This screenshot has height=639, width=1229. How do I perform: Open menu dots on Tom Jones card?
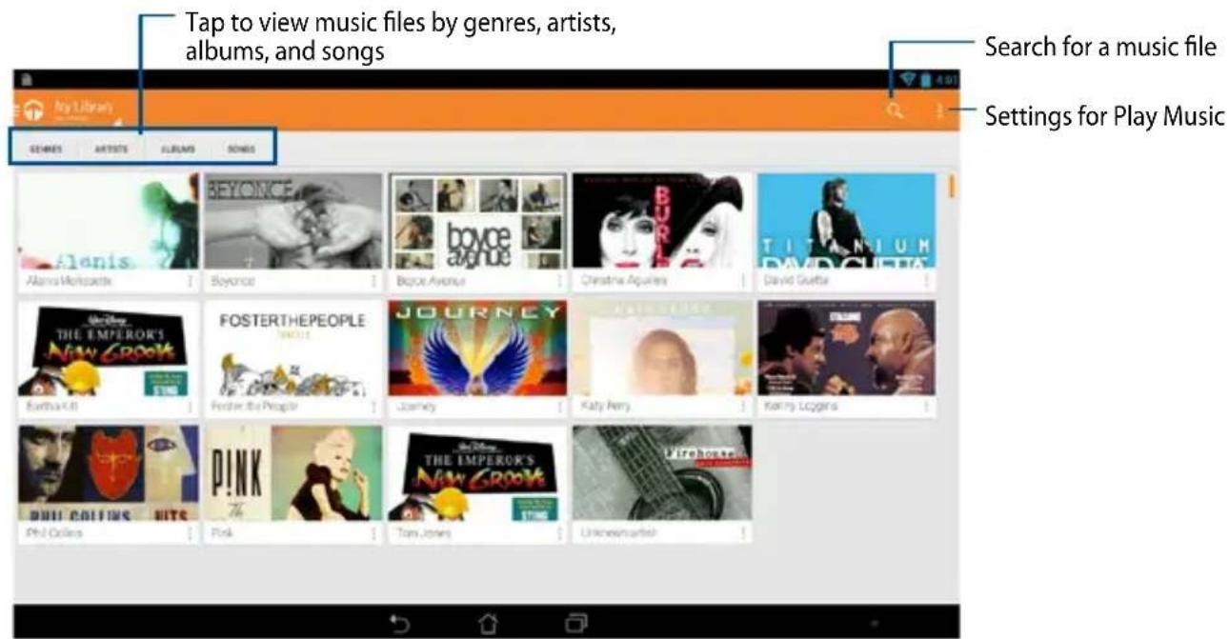pos(558,533)
